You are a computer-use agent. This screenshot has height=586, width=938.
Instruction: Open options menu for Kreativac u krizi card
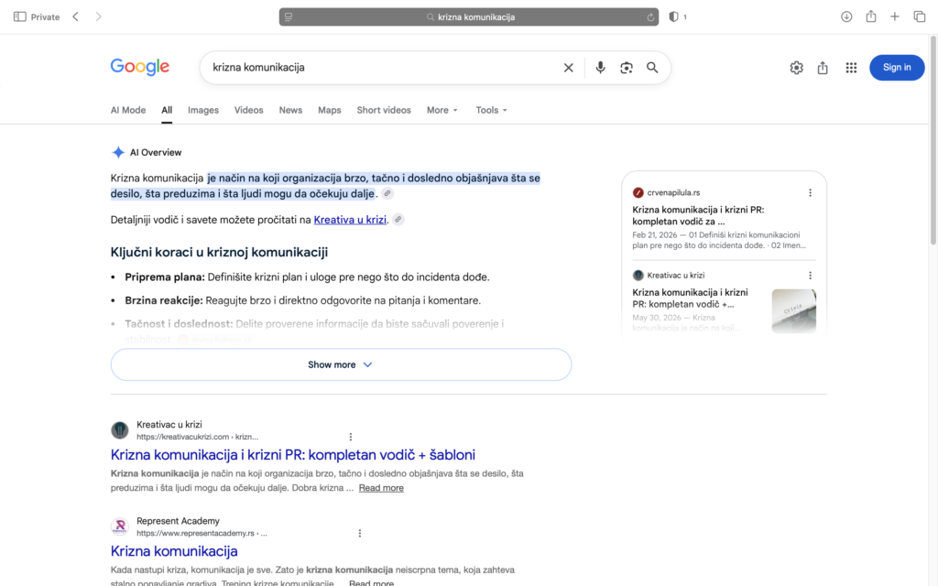point(810,275)
